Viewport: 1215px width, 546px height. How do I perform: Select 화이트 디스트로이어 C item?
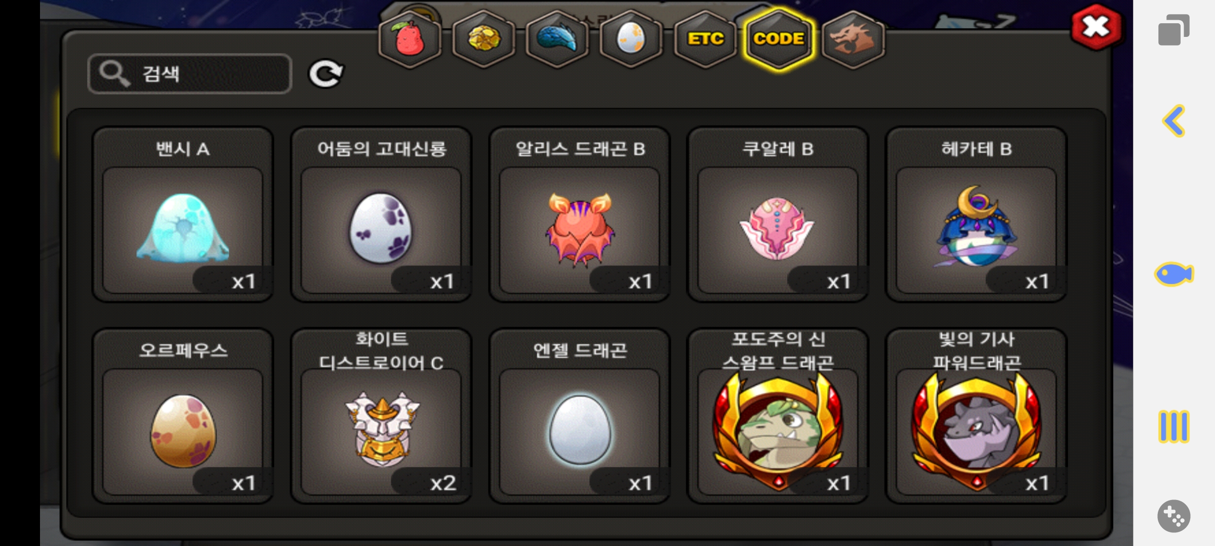381,416
